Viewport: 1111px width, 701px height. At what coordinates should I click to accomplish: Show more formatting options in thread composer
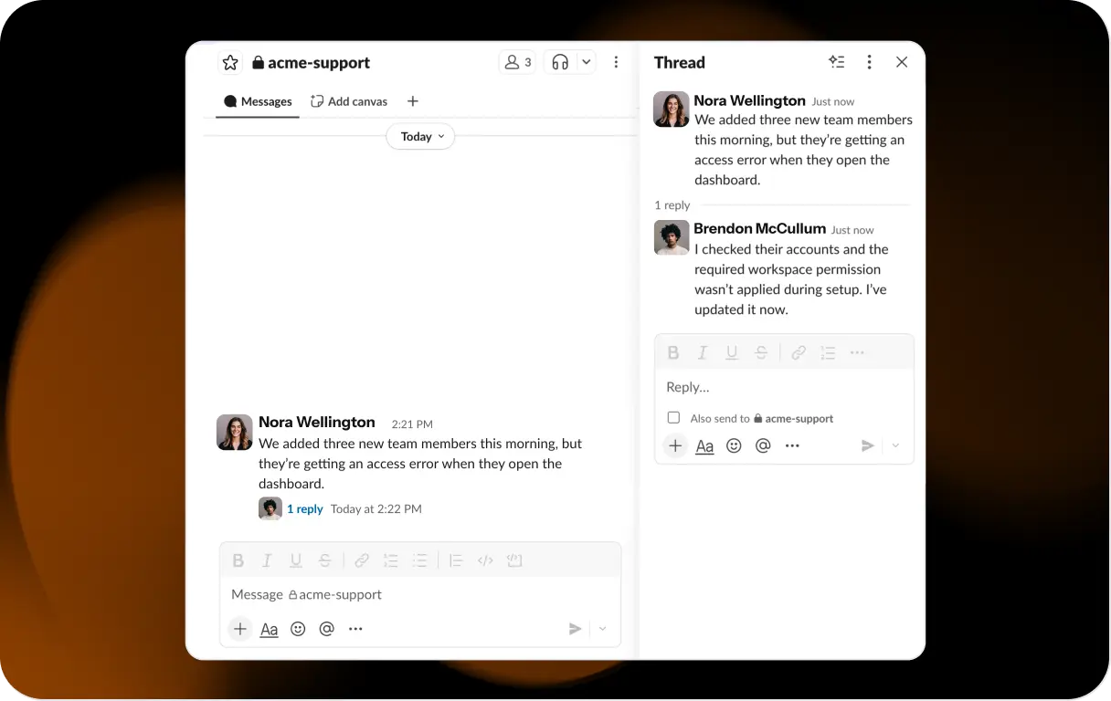(x=857, y=352)
